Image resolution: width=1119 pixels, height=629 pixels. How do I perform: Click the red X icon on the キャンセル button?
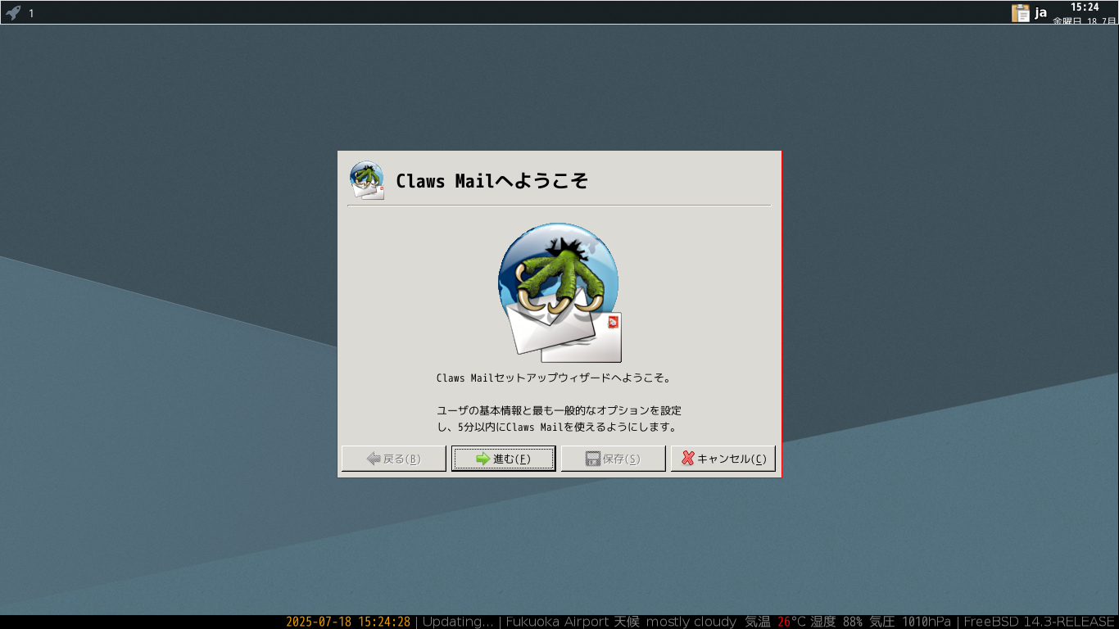coord(688,459)
